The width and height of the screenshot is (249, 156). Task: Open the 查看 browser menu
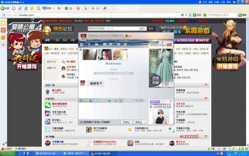click(210, 2)
